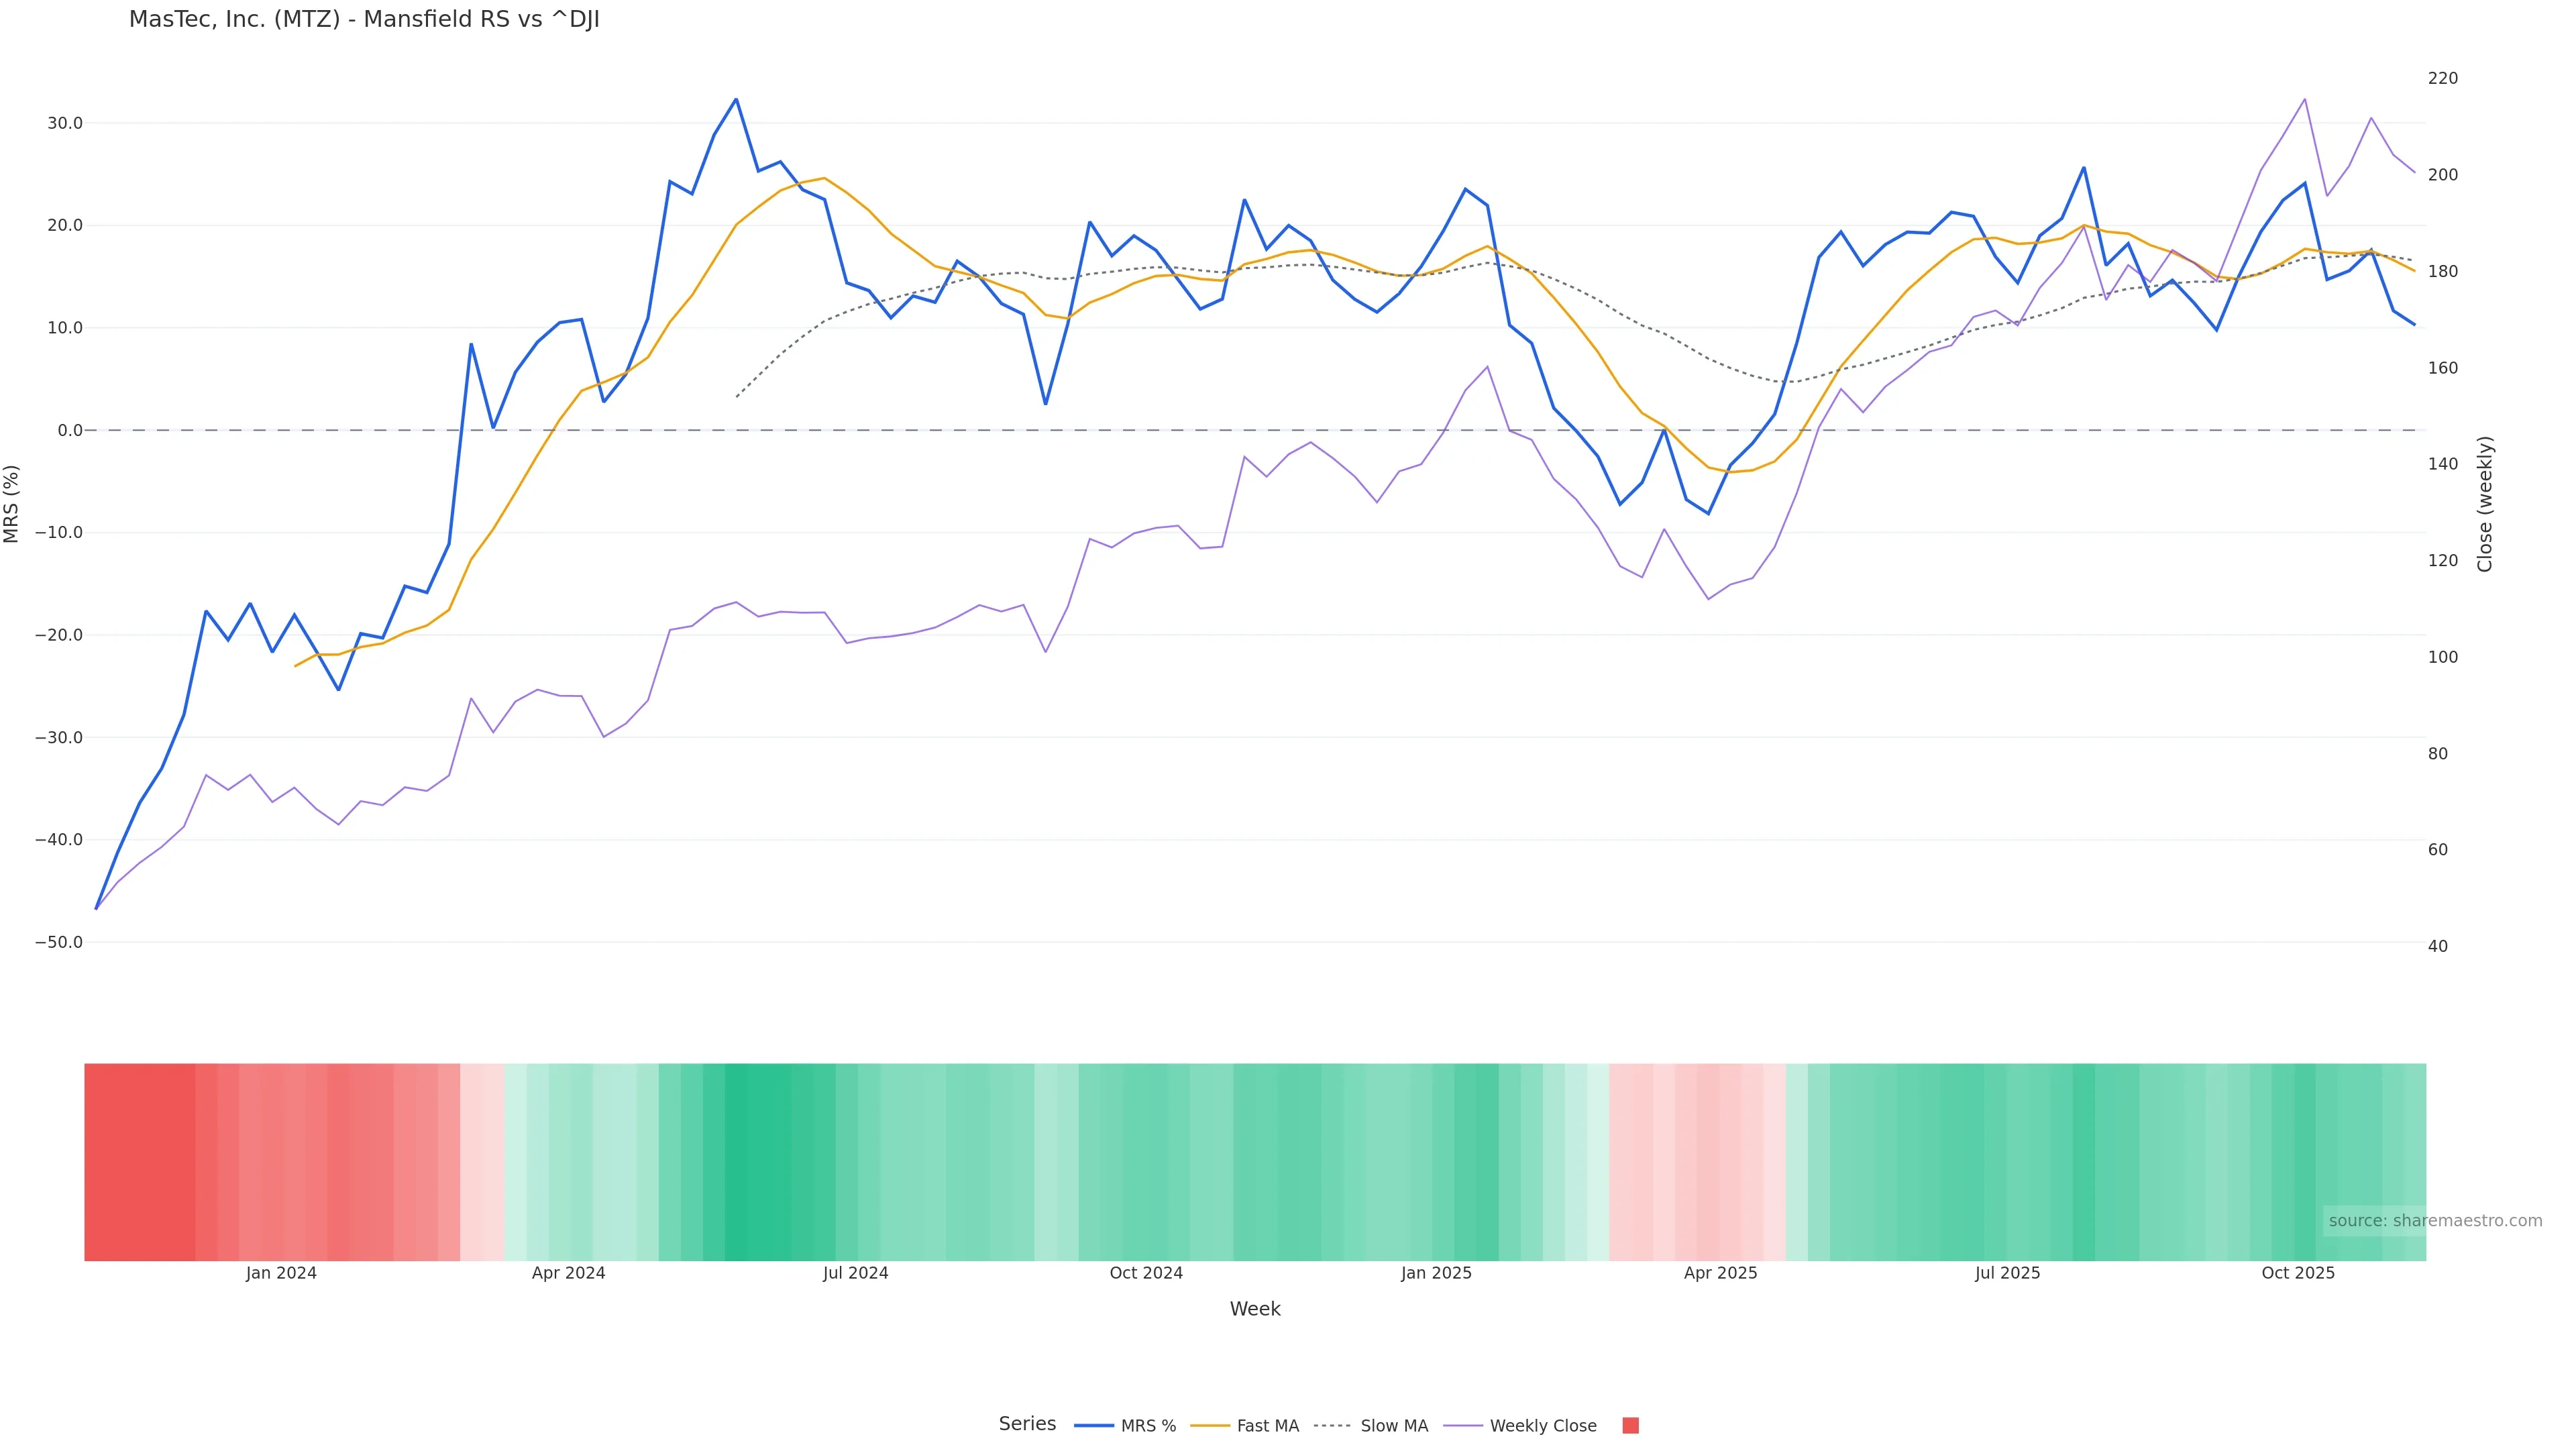The width and height of the screenshot is (2576, 1449).
Task: Click the purple Weekly Close legend line sample
Action: click(x=1462, y=1425)
